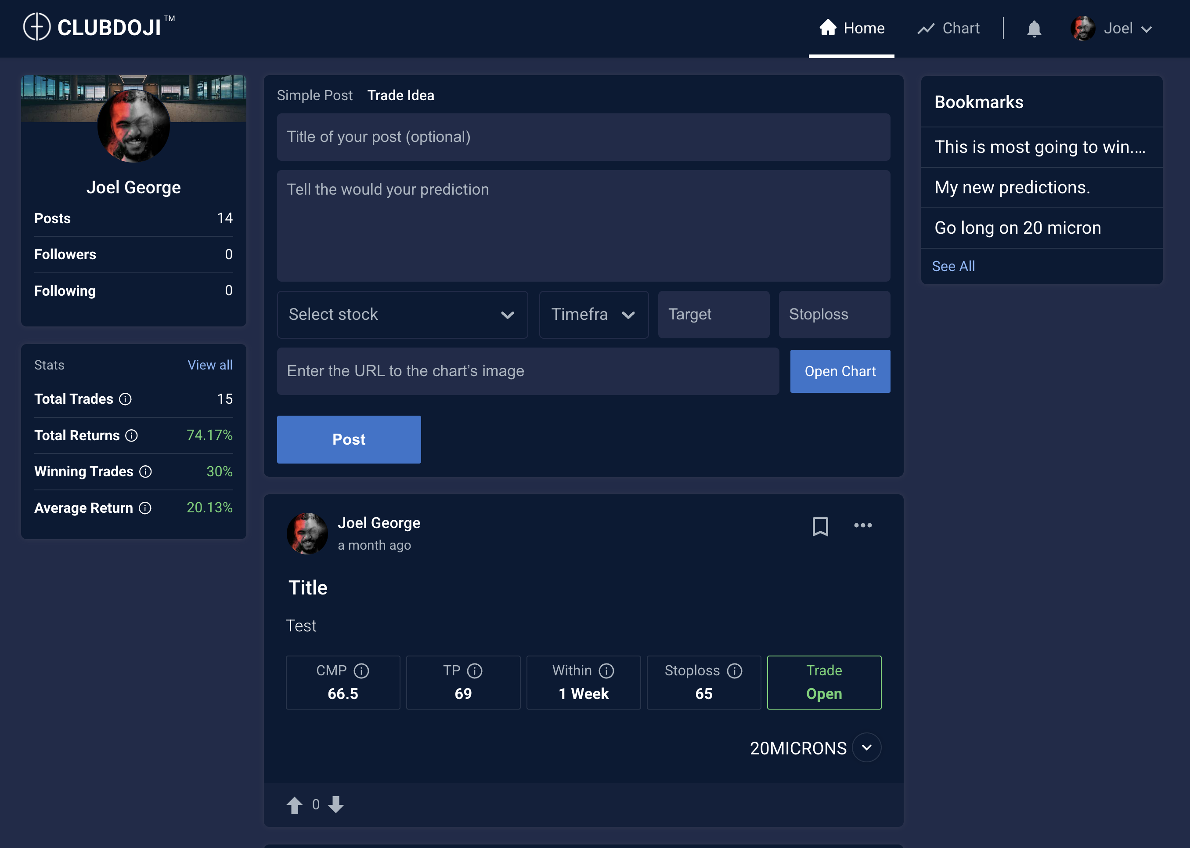1190x848 pixels.
Task: Click info icon next to Total Trades
Action: (125, 399)
